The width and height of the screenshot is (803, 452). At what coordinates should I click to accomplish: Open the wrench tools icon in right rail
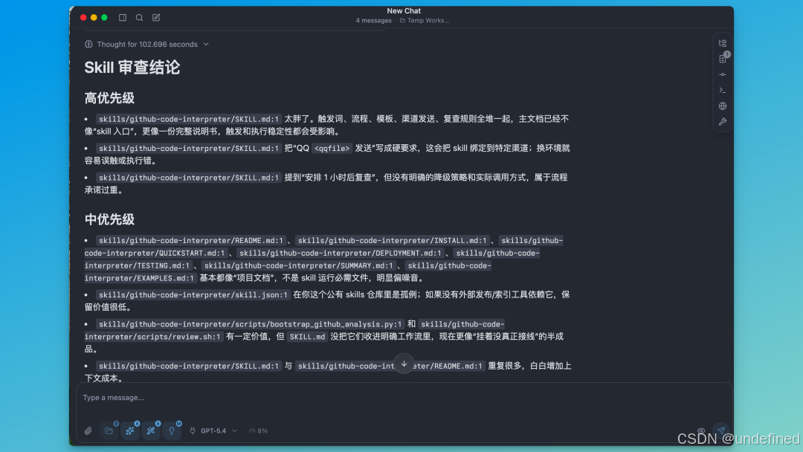point(723,122)
